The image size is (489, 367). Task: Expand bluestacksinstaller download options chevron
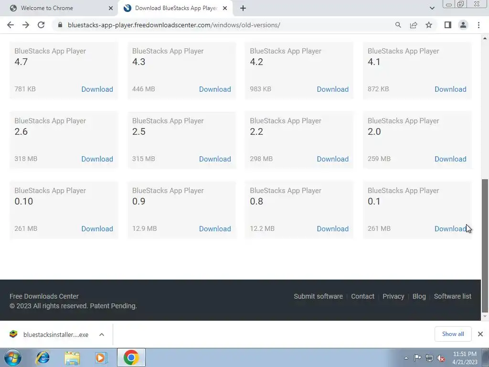click(x=102, y=335)
